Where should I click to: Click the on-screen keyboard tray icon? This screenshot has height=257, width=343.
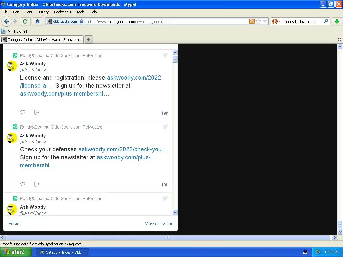pos(305,252)
